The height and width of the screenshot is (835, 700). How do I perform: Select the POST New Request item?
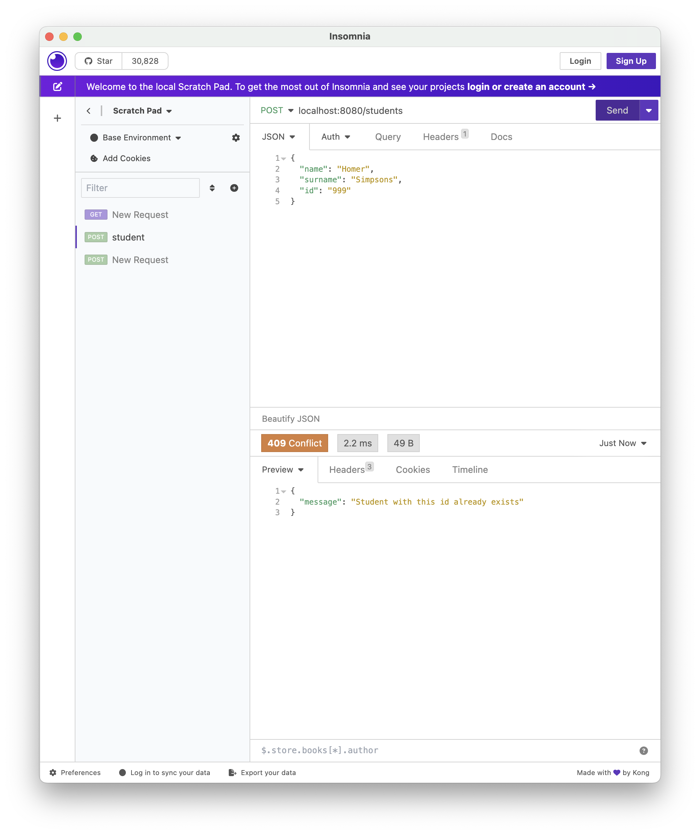(x=162, y=260)
